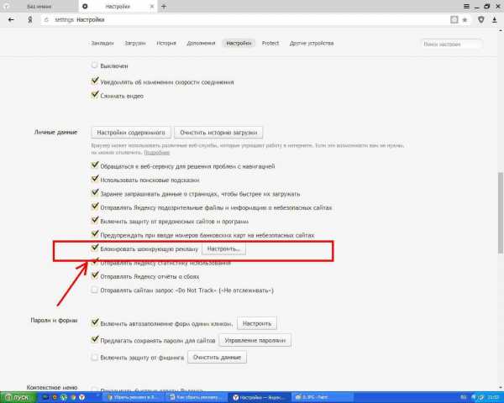Click the 'Управление паролями' button
This screenshot has height=403, width=504.
255,340
